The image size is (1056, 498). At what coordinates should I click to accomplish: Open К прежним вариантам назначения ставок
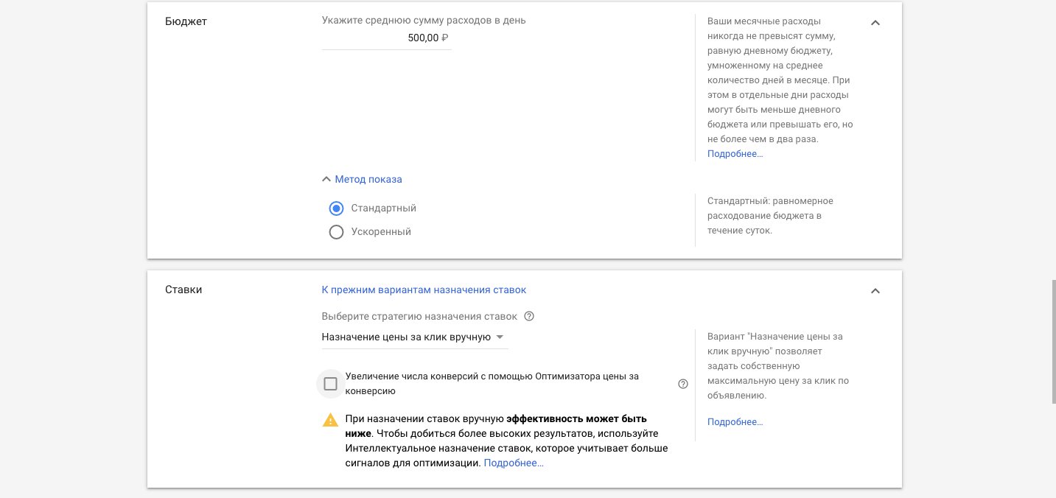pyautogui.click(x=424, y=290)
